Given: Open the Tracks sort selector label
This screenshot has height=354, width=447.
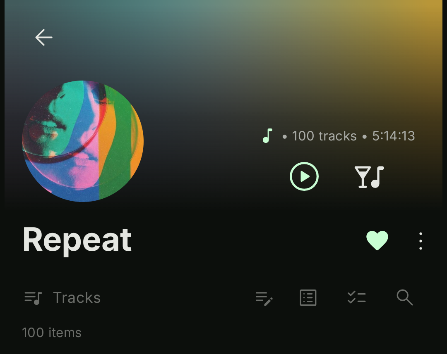Looking at the screenshot, I should [x=77, y=298].
